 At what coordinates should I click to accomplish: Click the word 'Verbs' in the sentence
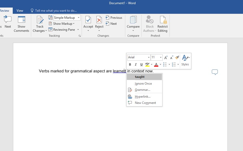[44, 71]
